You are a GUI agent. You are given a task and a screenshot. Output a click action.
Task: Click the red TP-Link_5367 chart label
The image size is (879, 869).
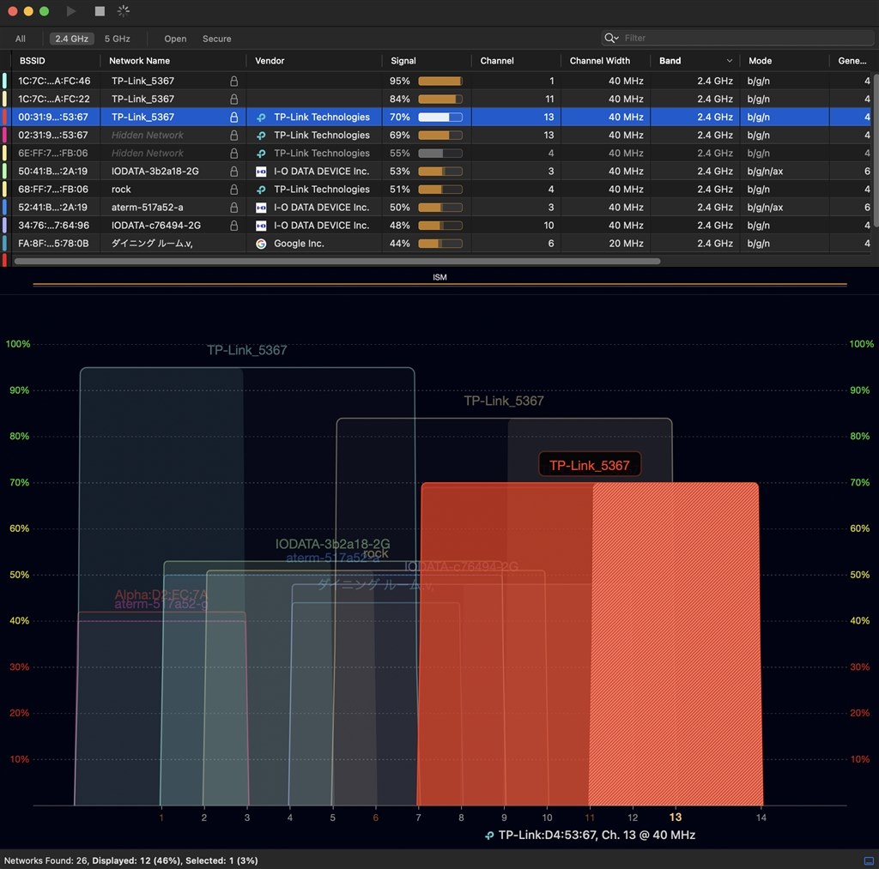(589, 465)
